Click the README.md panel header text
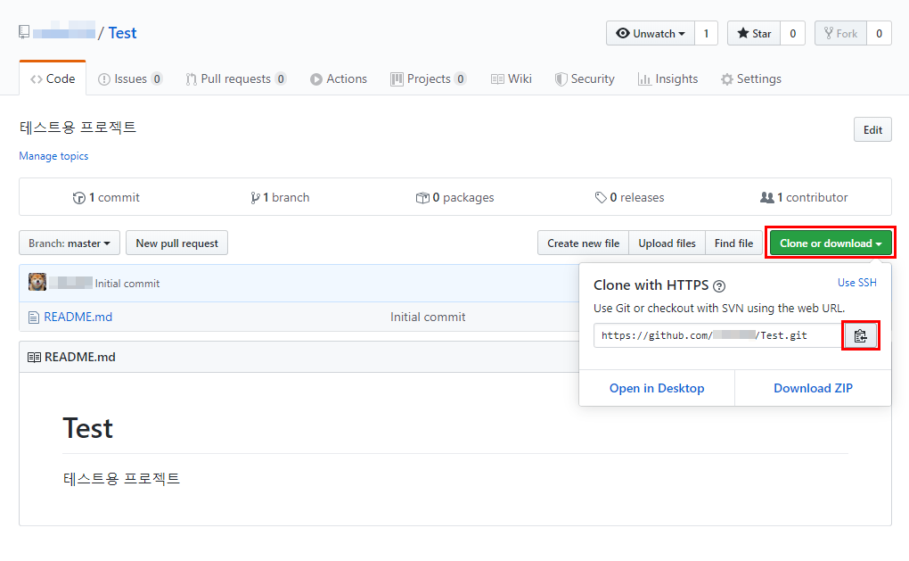The width and height of the screenshot is (909, 561). (x=80, y=358)
